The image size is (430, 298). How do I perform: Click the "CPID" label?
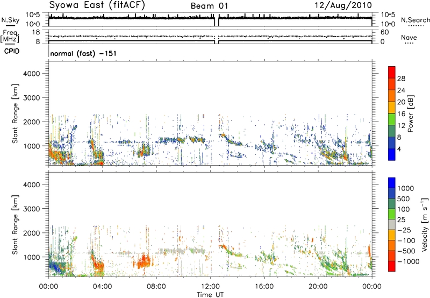(12, 51)
